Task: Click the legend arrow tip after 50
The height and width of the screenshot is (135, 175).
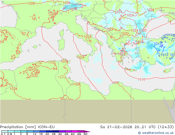Action: coord(89,131)
